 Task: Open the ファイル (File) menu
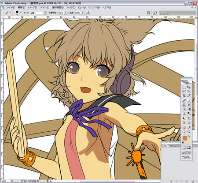click(x=10, y=8)
